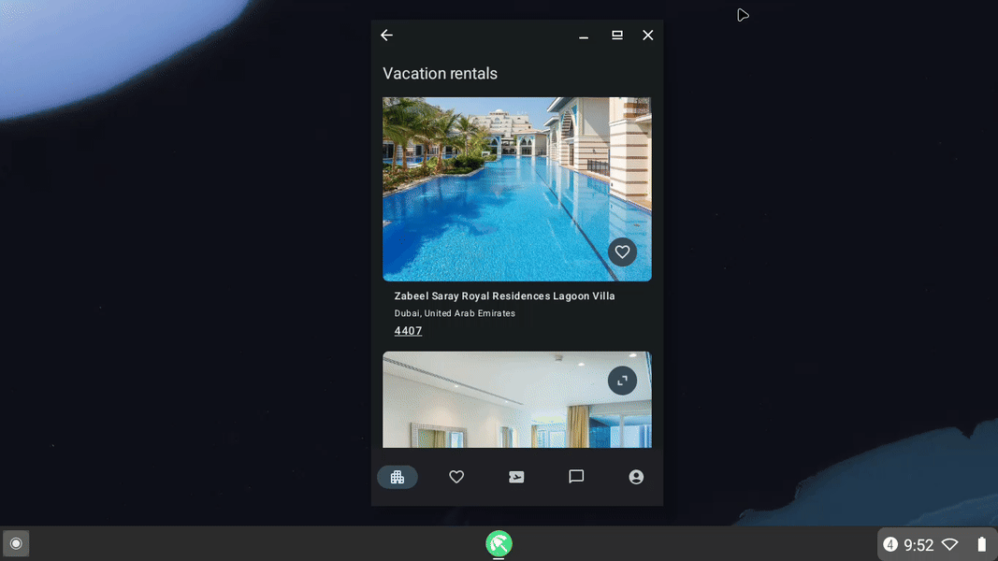998x561 pixels.
Task: Favorite the Zabeel Saray Lagoon Villa listing
Action: point(622,252)
